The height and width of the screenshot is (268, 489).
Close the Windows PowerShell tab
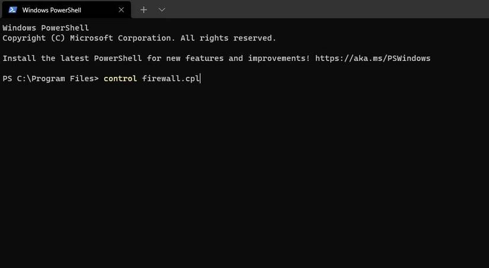pyautogui.click(x=122, y=10)
